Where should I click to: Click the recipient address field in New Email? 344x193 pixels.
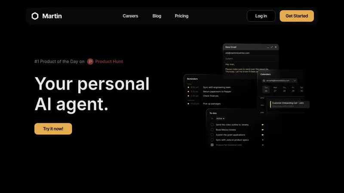(x=251, y=53)
